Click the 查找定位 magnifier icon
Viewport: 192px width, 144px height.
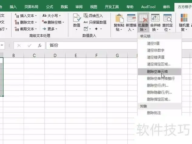click(x=167, y=18)
